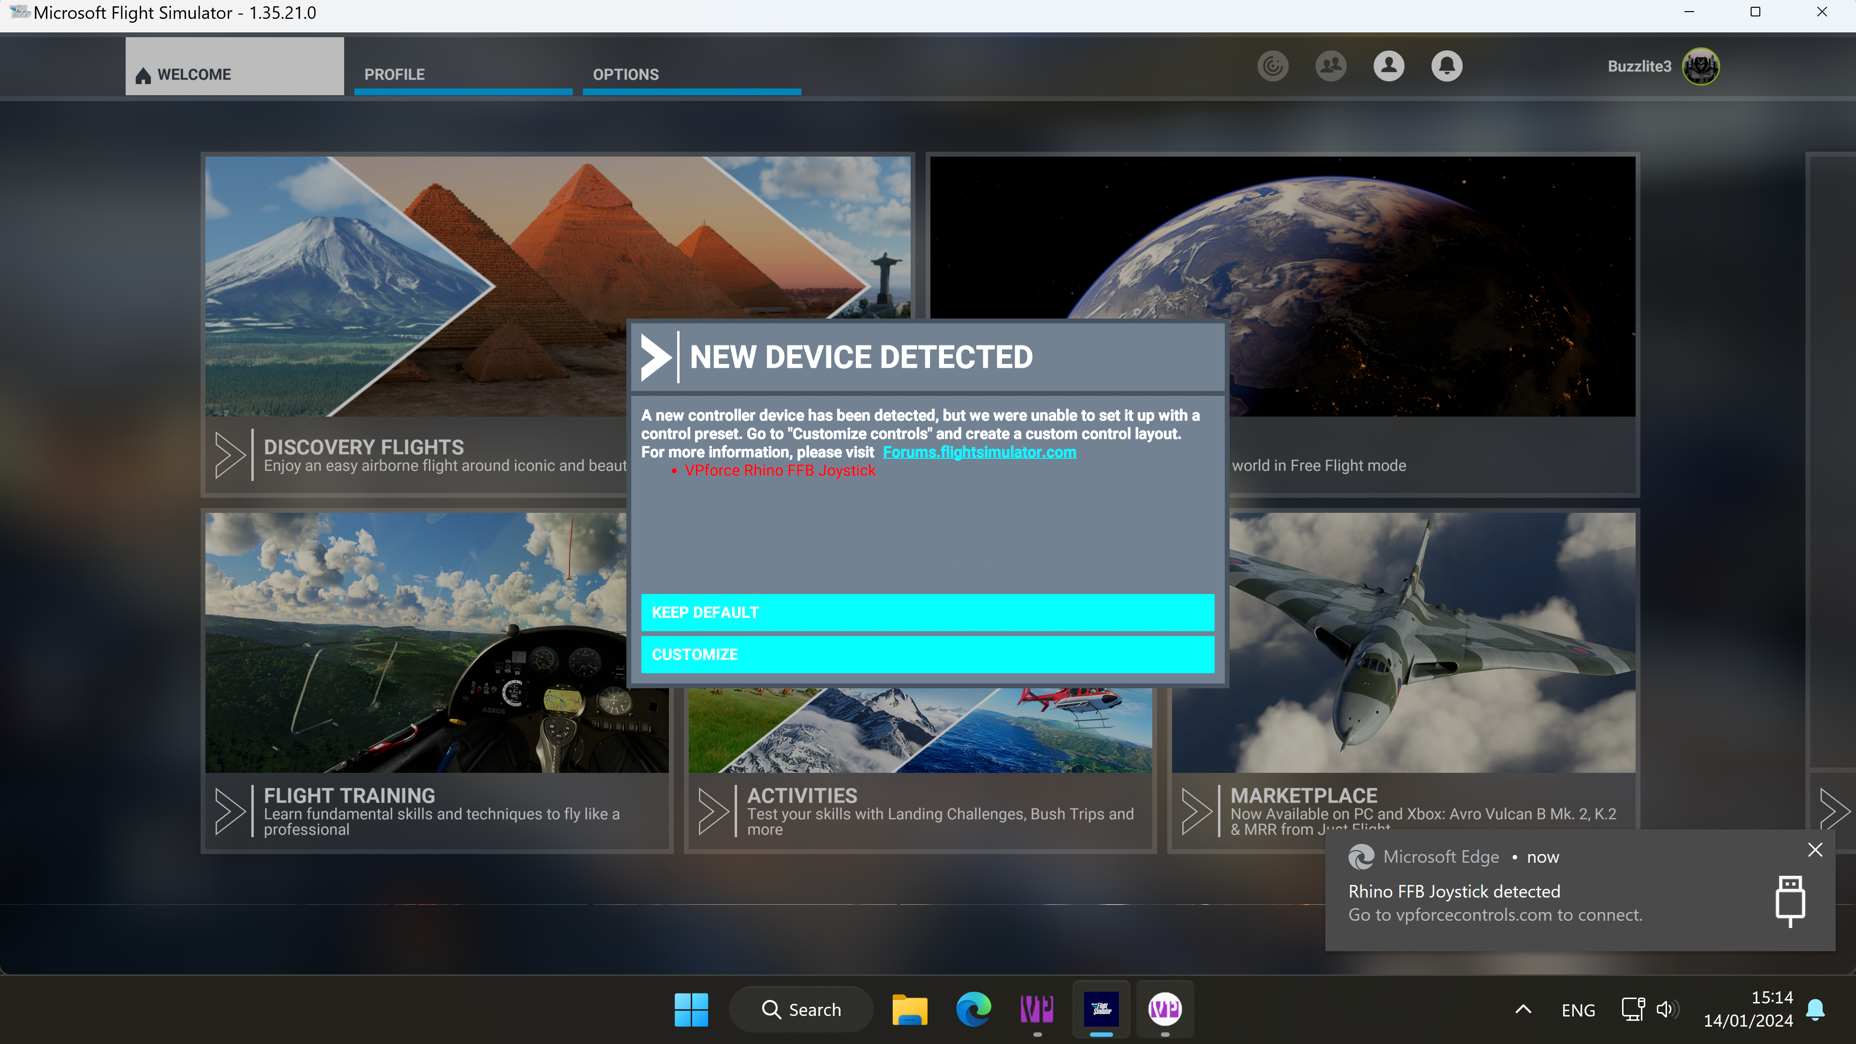
Task: Click inside the taskbar Search field
Action: 801,1009
